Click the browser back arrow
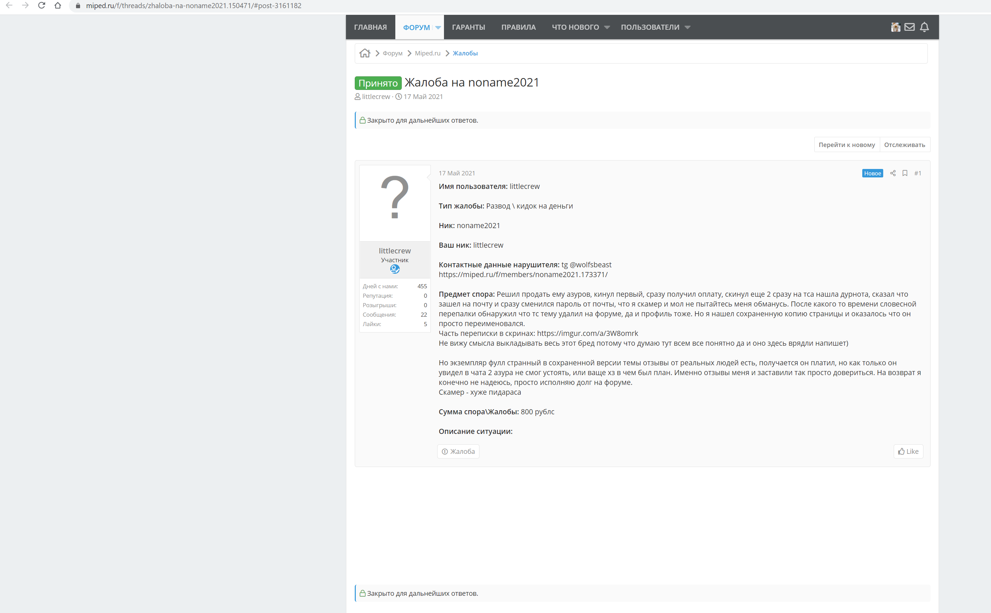Screen dimensions: 991x613 coord(9,6)
